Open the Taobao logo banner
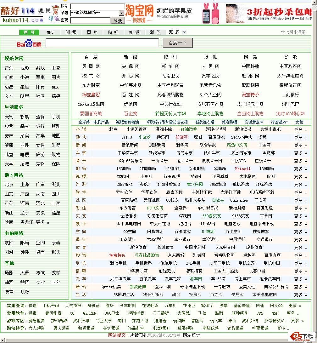 (139, 13)
